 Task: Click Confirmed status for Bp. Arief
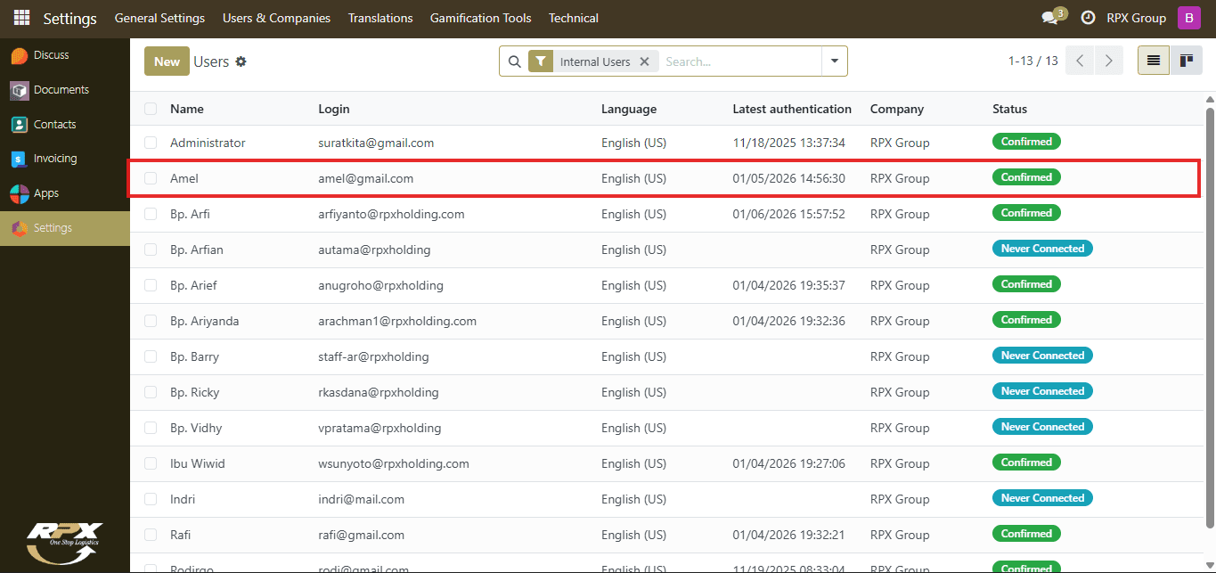[x=1026, y=284]
